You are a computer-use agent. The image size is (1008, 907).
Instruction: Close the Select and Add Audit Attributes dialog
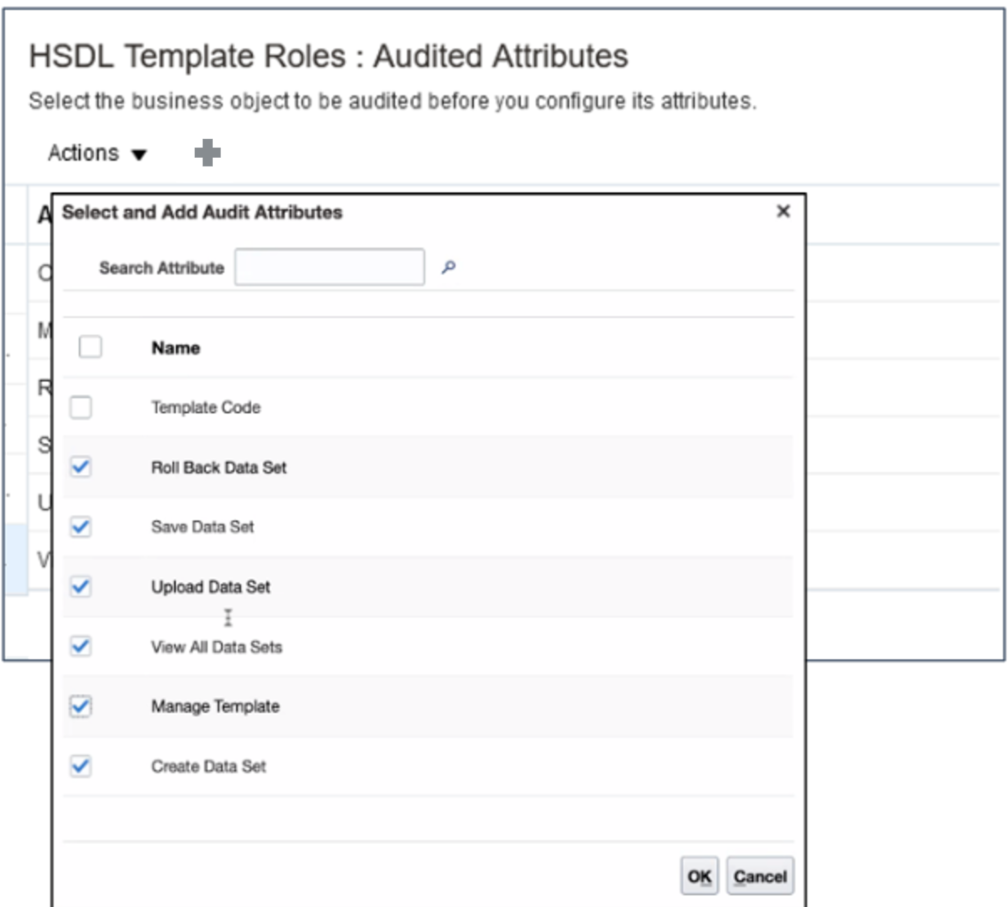click(x=783, y=211)
